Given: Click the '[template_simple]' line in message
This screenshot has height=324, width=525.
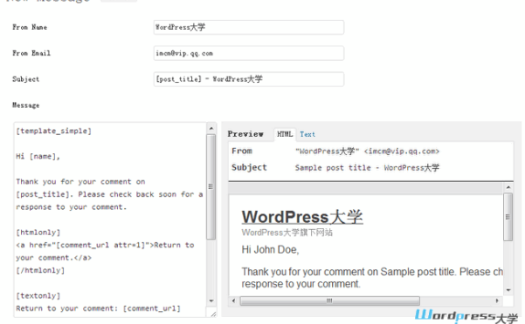Looking at the screenshot, I should [53, 132].
